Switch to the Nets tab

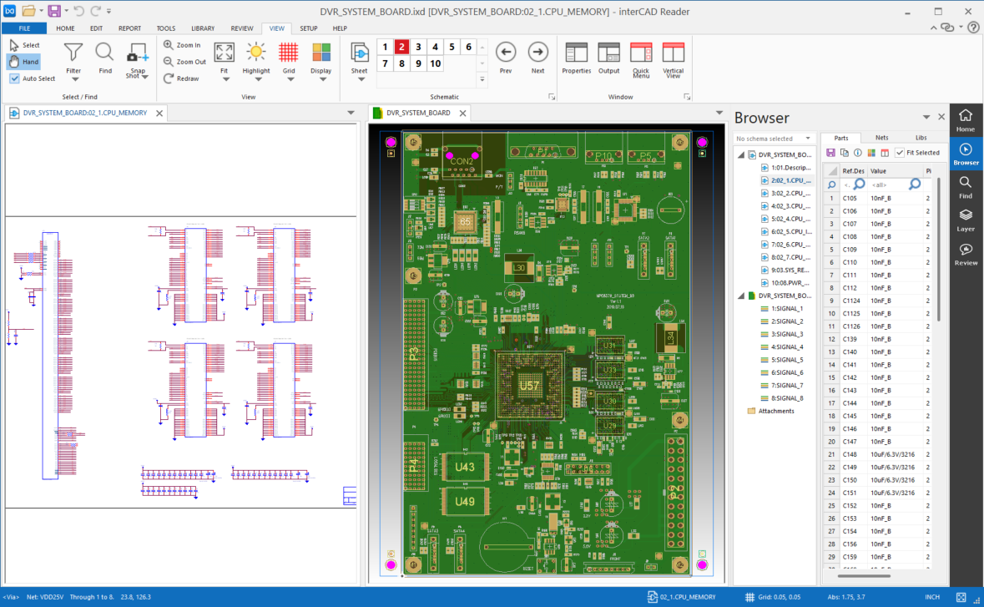point(881,138)
